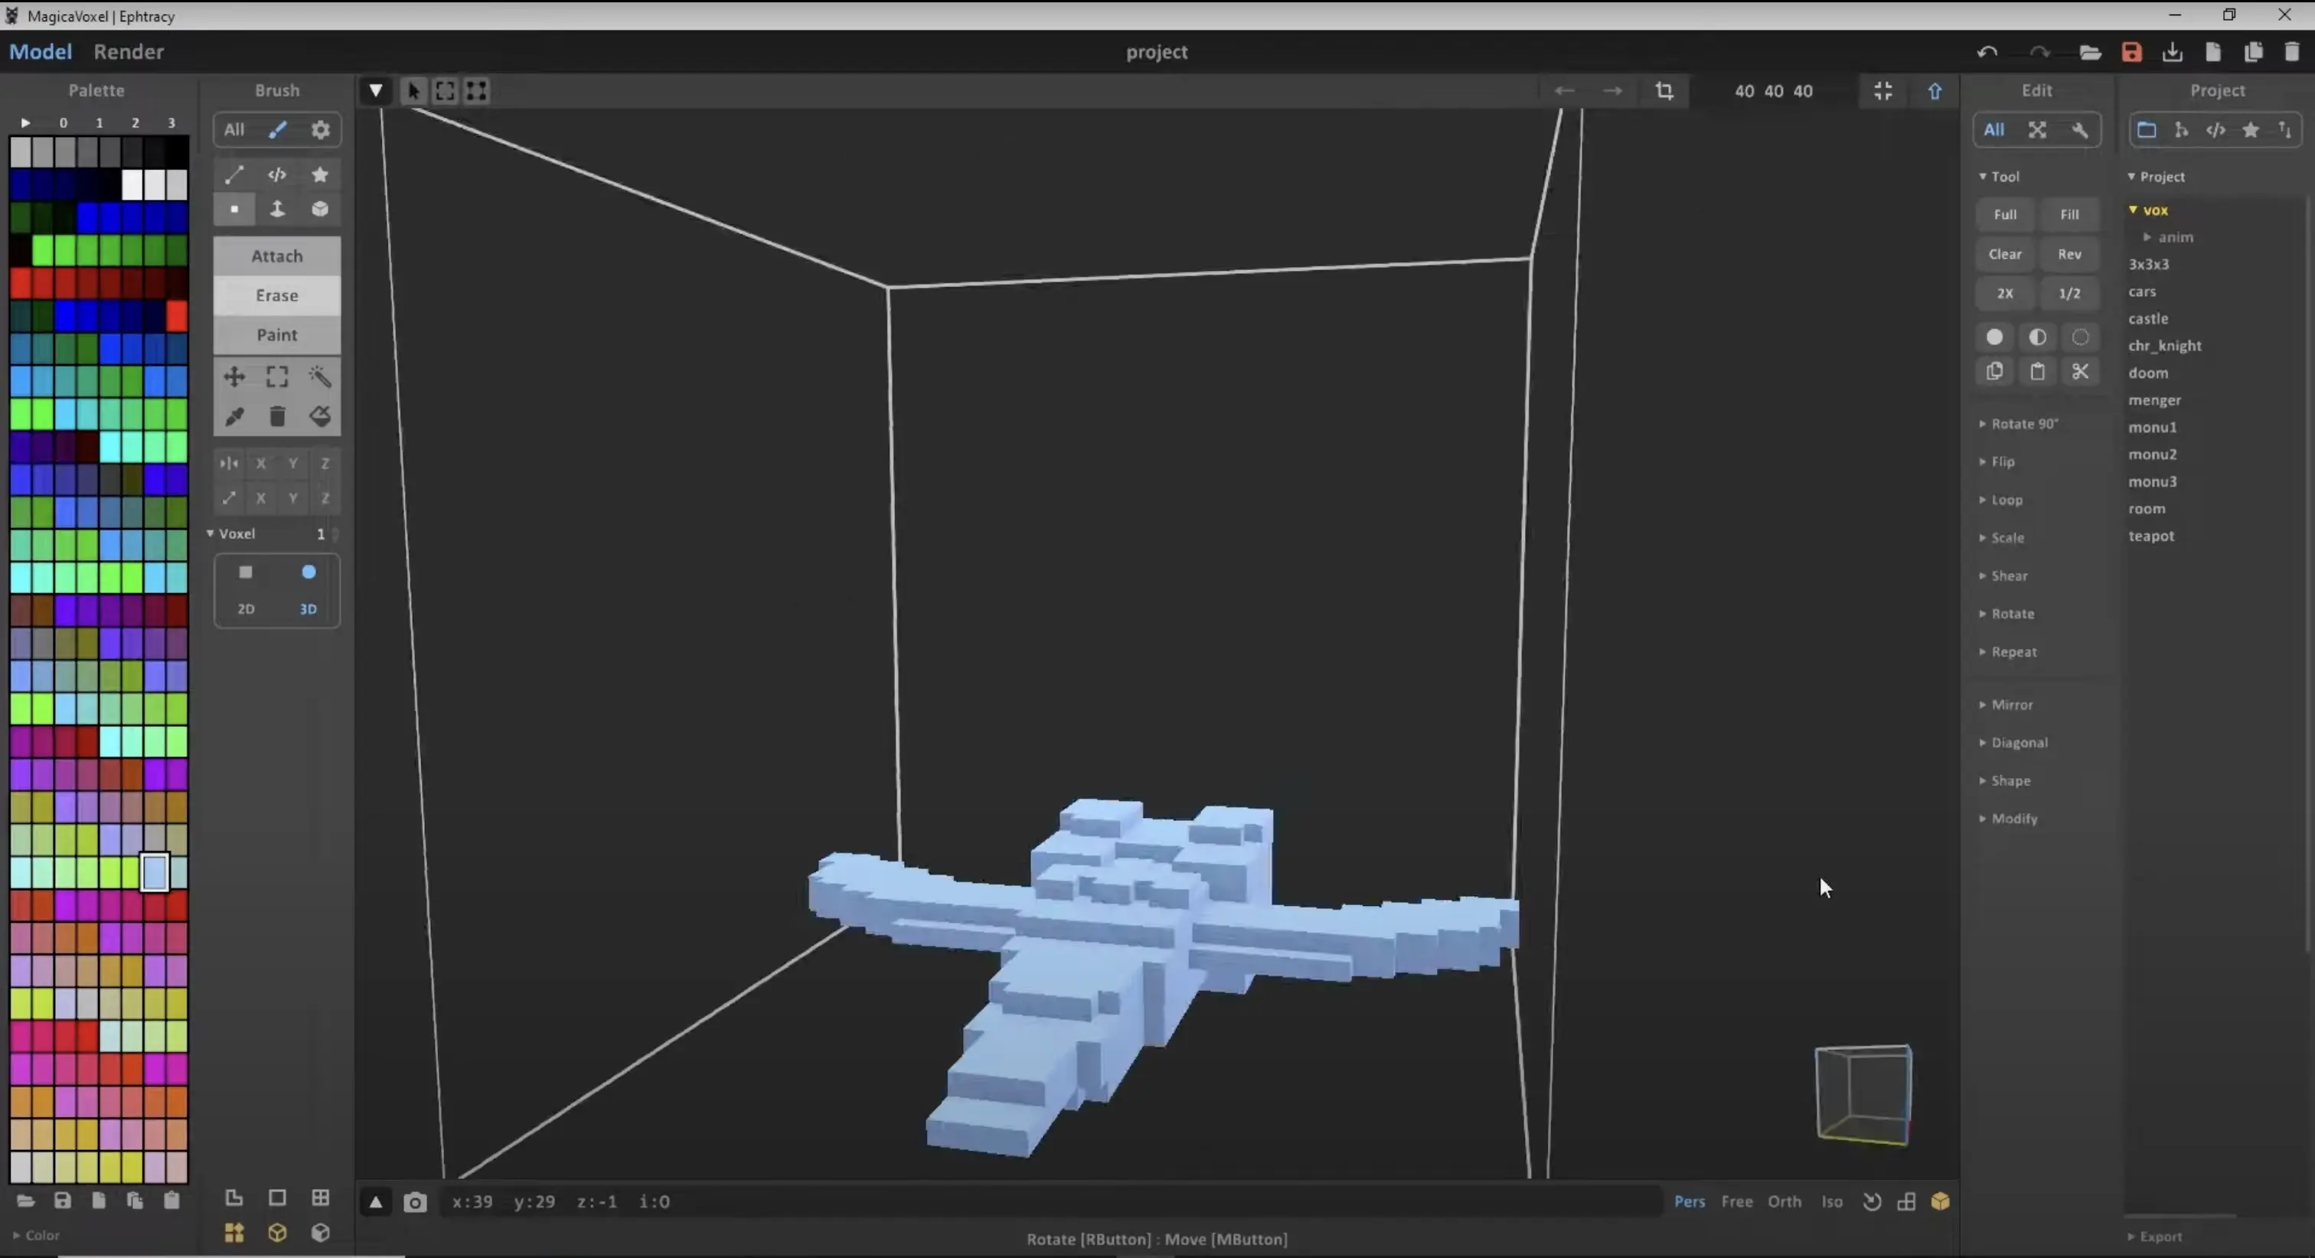
Task: Open the Render menu
Action: [129, 51]
